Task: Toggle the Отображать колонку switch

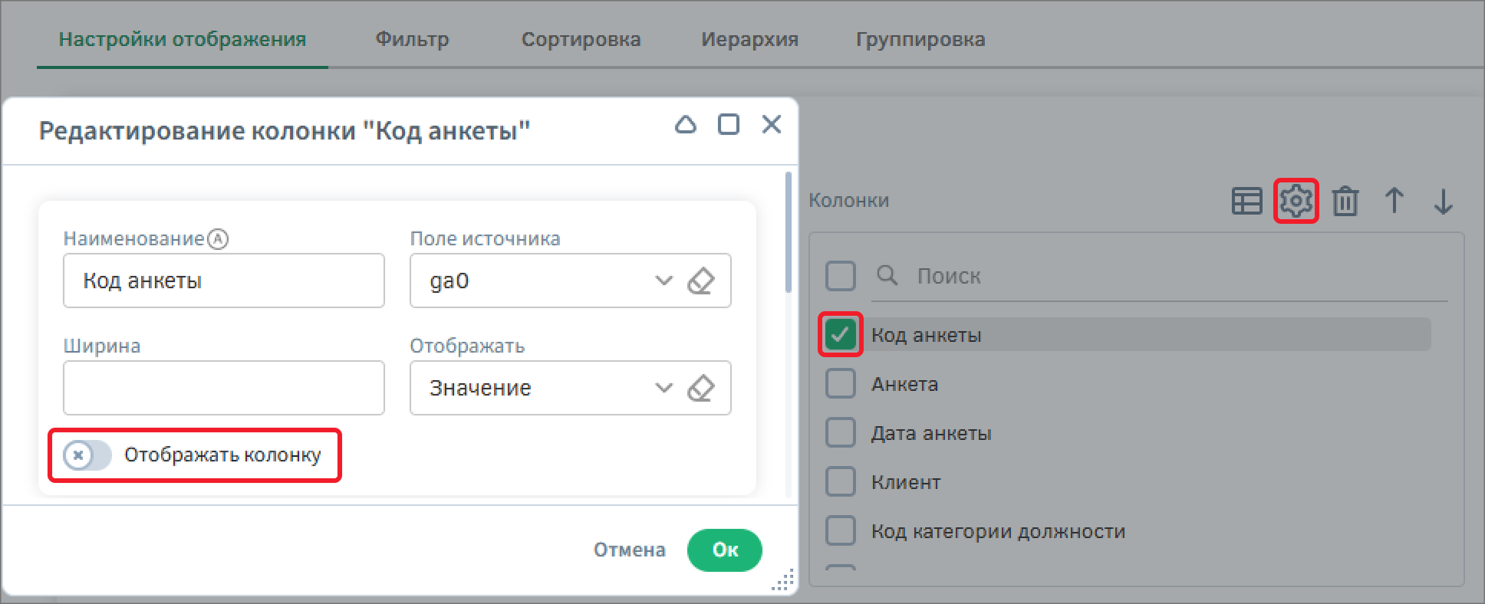Action: coord(87,455)
